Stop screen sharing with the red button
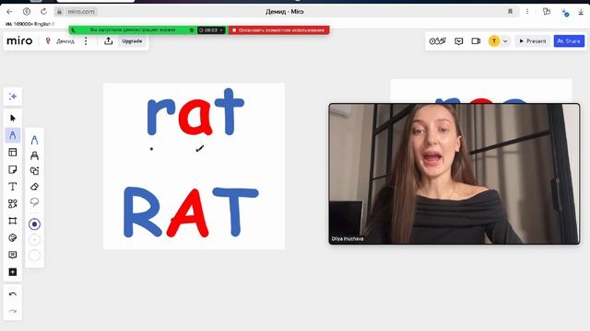The width and height of the screenshot is (590, 331). (x=278, y=30)
